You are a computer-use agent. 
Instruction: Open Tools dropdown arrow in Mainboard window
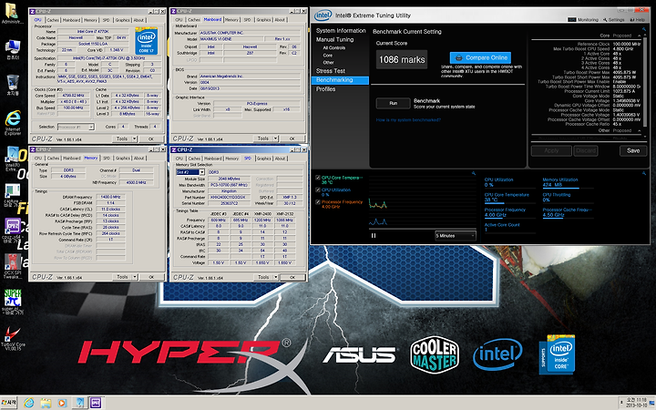[275, 138]
